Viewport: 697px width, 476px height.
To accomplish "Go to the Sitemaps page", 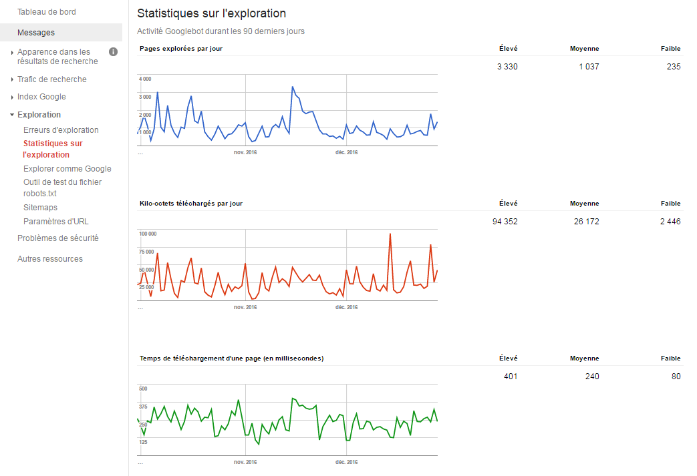I will (40, 208).
